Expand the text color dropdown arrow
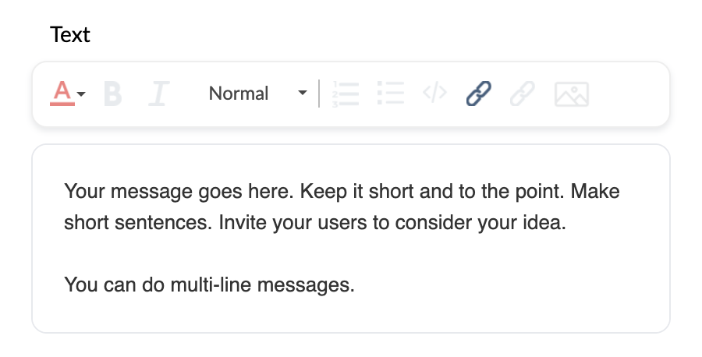Screen dimensions: 702x357 81,94
